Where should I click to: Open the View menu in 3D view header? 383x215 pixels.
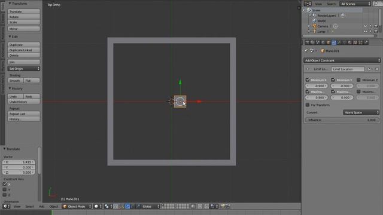(x=17, y=207)
